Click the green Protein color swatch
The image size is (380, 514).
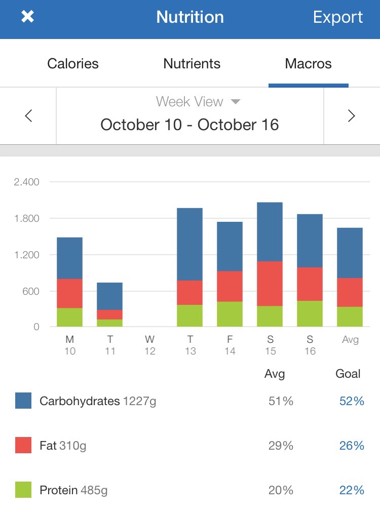point(23,490)
